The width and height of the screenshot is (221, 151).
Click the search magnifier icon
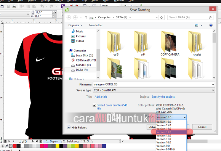(x=210, y=18)
